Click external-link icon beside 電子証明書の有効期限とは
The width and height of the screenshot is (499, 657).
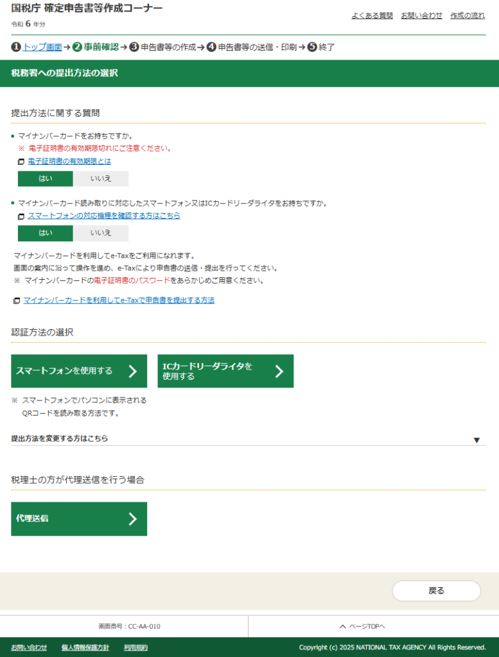click(x=21, y=162)
